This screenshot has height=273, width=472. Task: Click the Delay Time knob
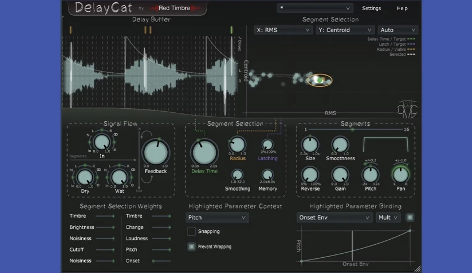204,152
